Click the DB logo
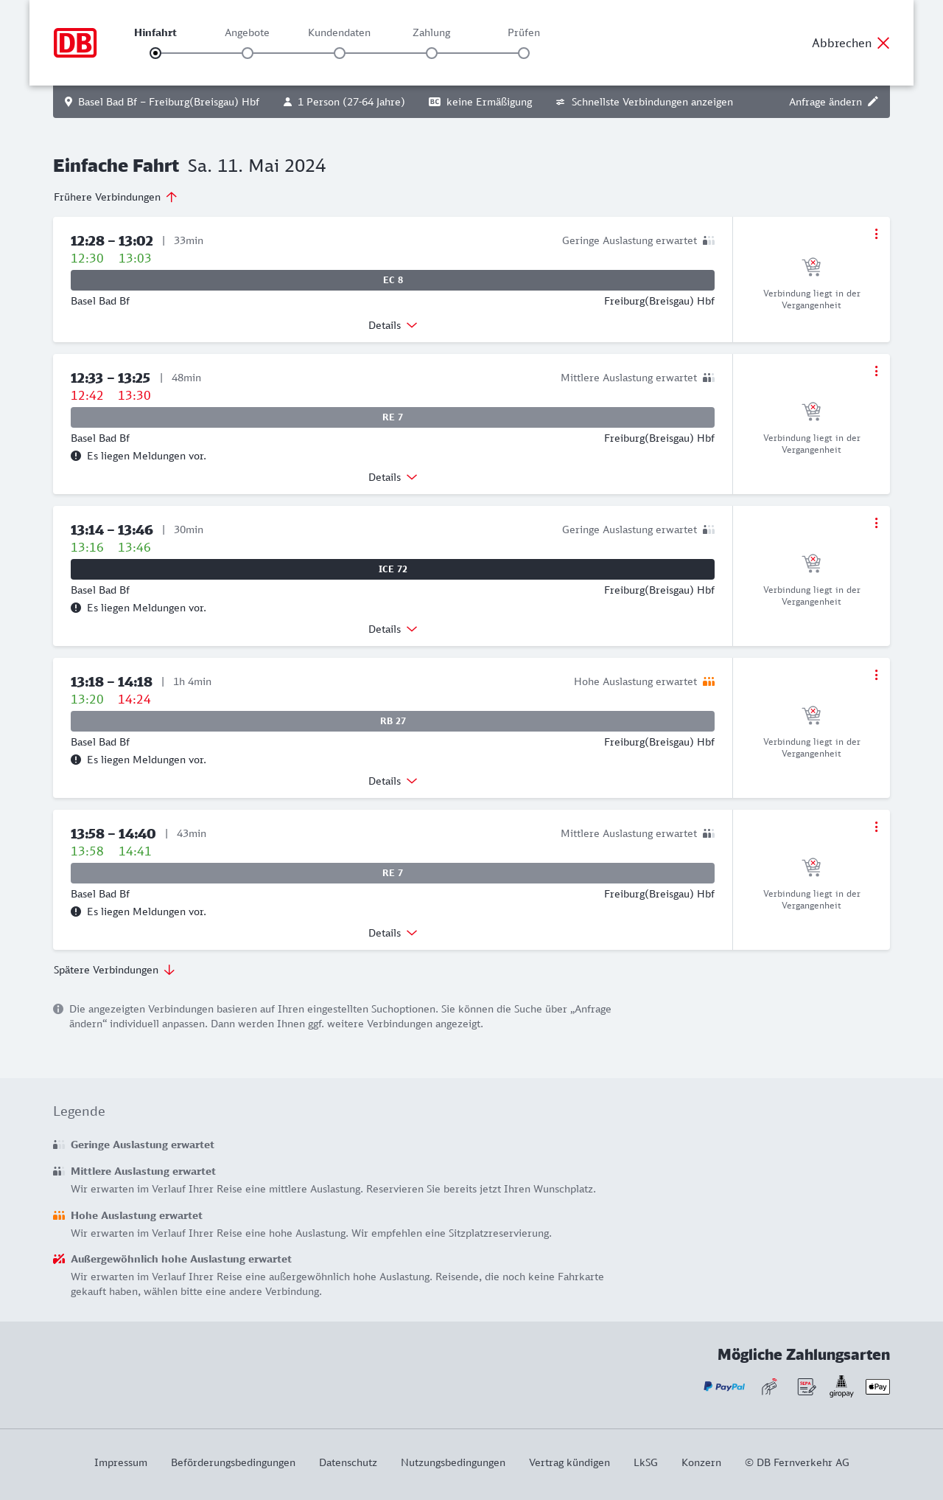943x1500 pixels. (75, 43)
